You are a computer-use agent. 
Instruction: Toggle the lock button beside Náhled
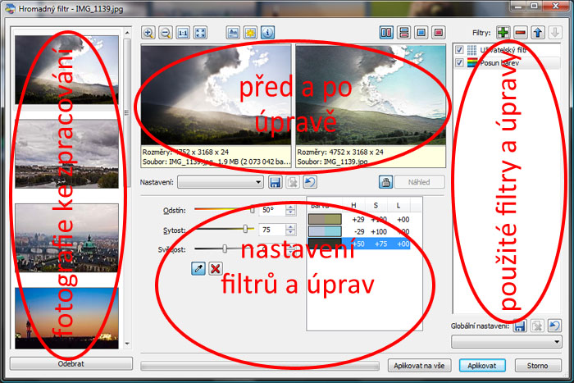[x=384, y=182]
